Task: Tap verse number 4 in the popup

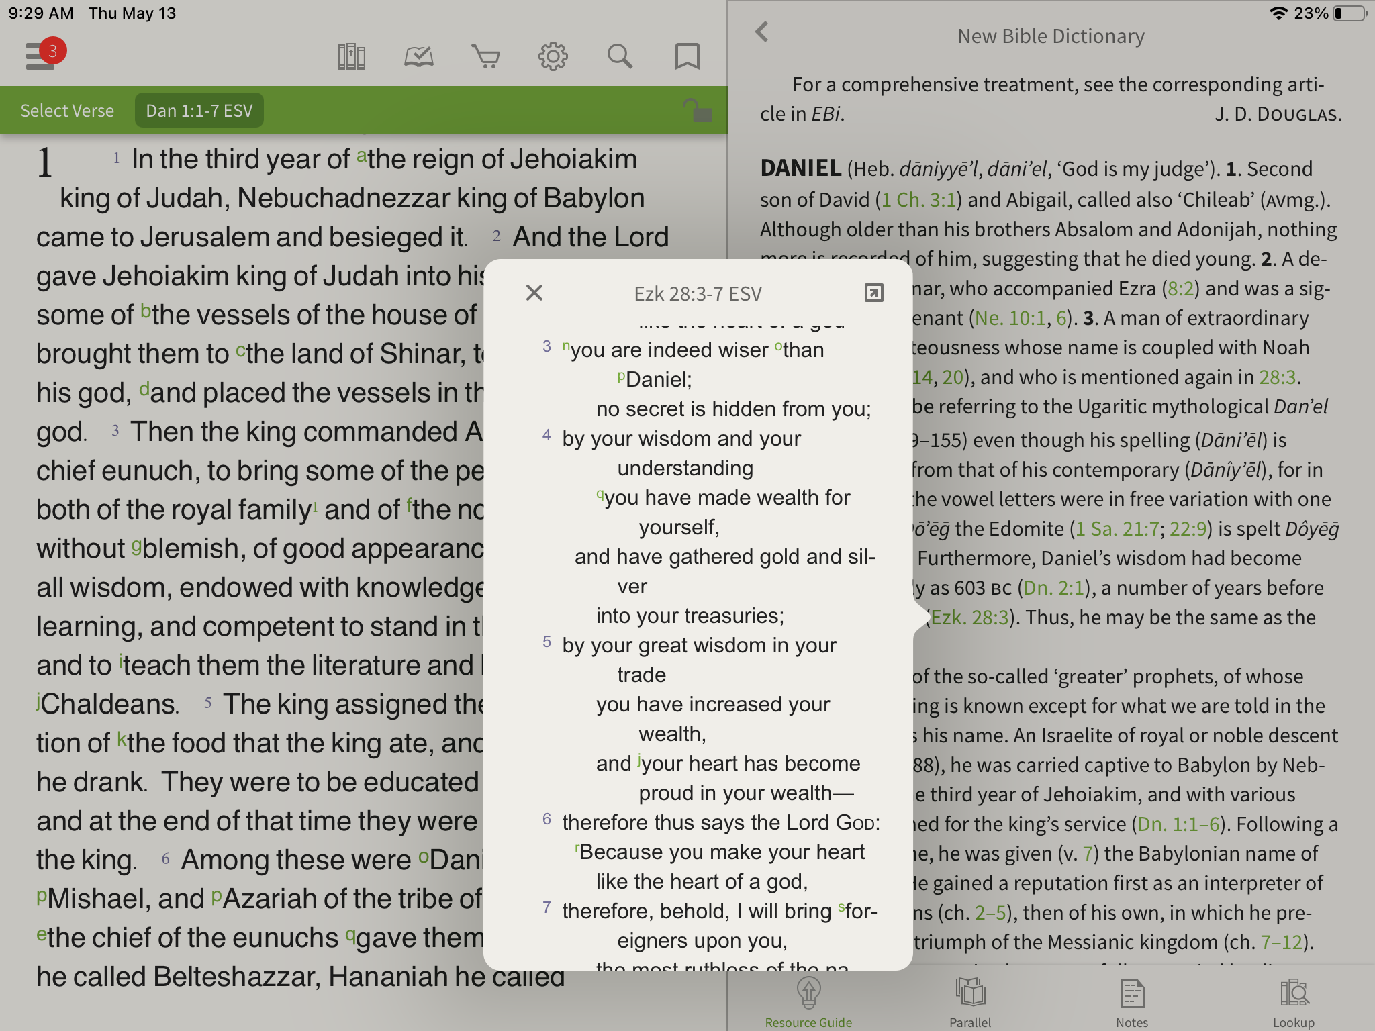Action: (x=547, y=435)
